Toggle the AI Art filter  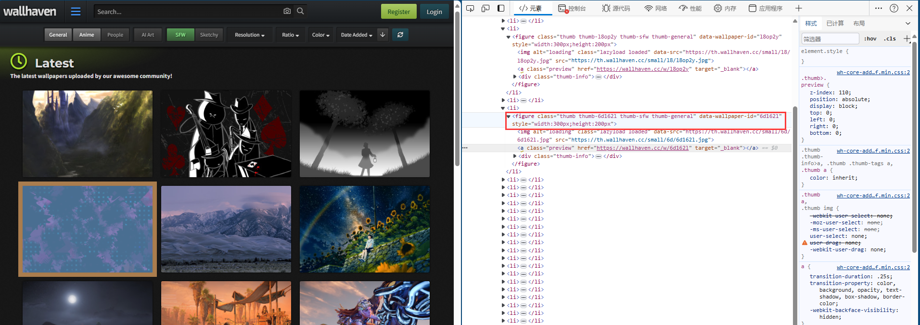coord(148,35)
